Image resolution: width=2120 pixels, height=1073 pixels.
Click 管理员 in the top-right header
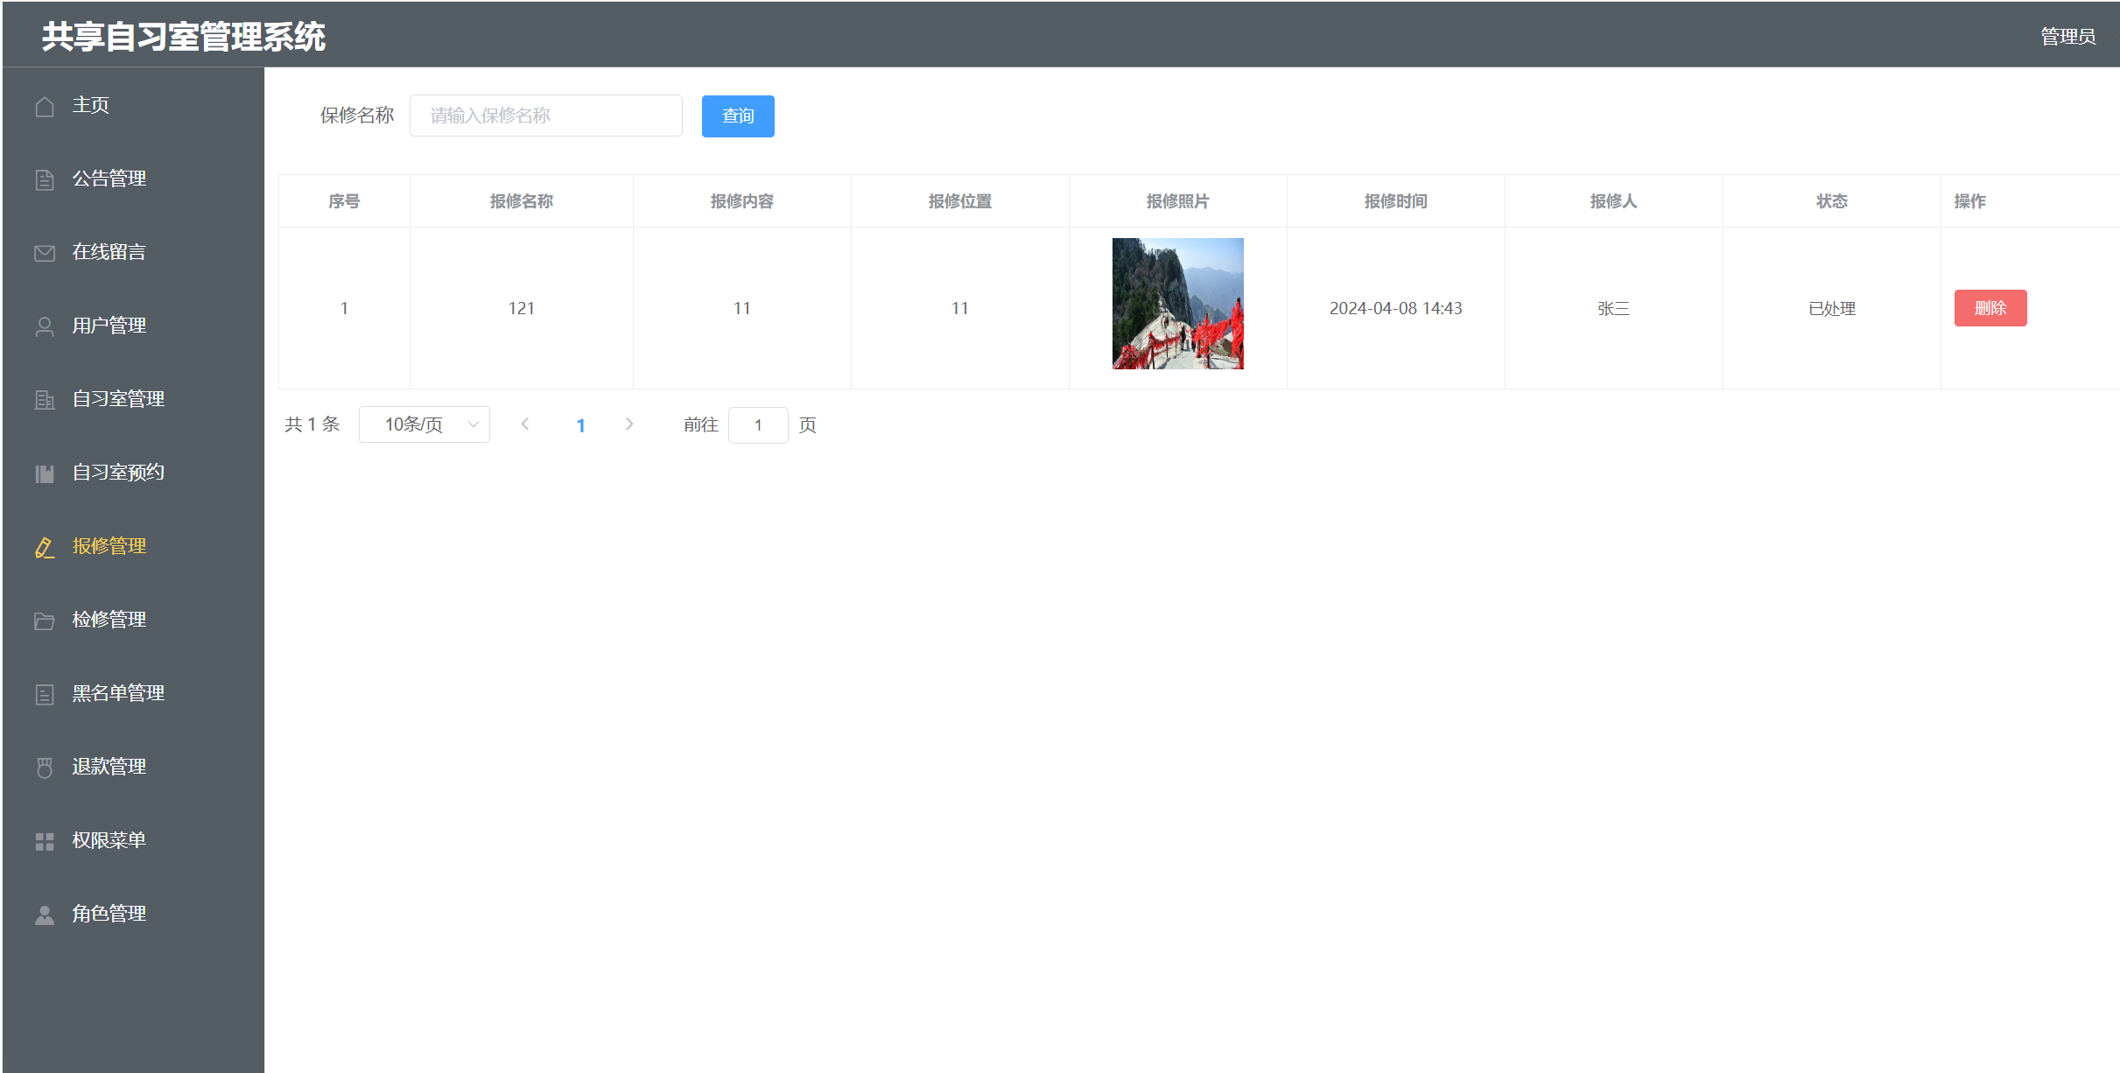coord(2067,35)
